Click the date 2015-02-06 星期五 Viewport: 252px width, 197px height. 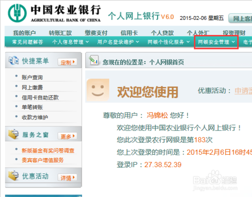202,18
